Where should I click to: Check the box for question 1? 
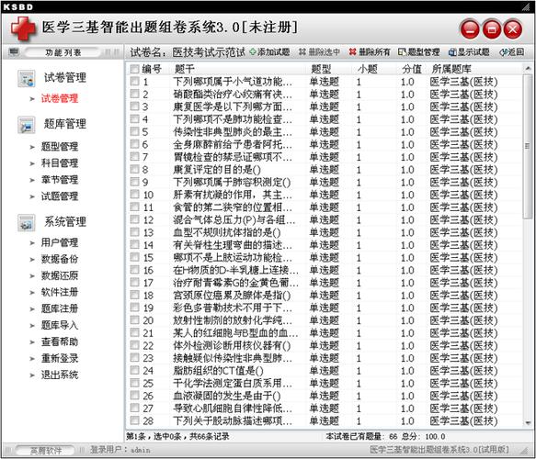pos(134,82)
